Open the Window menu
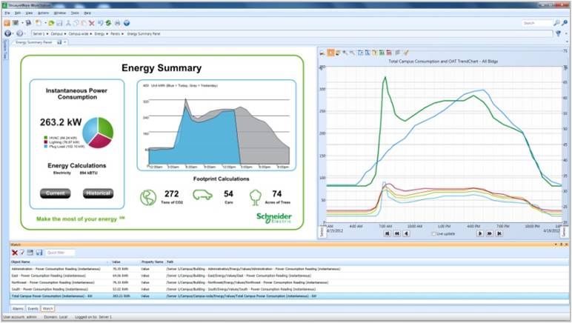This screenshot has height=323, width=572. pyautogui.click(x=60, y=13)
